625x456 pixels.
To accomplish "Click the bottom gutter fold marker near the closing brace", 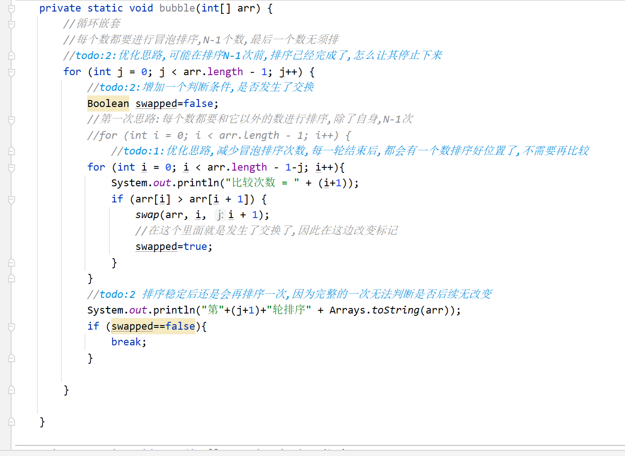I will (10, 422).
